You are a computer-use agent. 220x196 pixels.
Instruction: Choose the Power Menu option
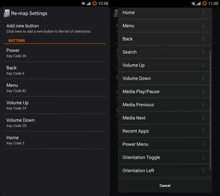pos(165,144)
